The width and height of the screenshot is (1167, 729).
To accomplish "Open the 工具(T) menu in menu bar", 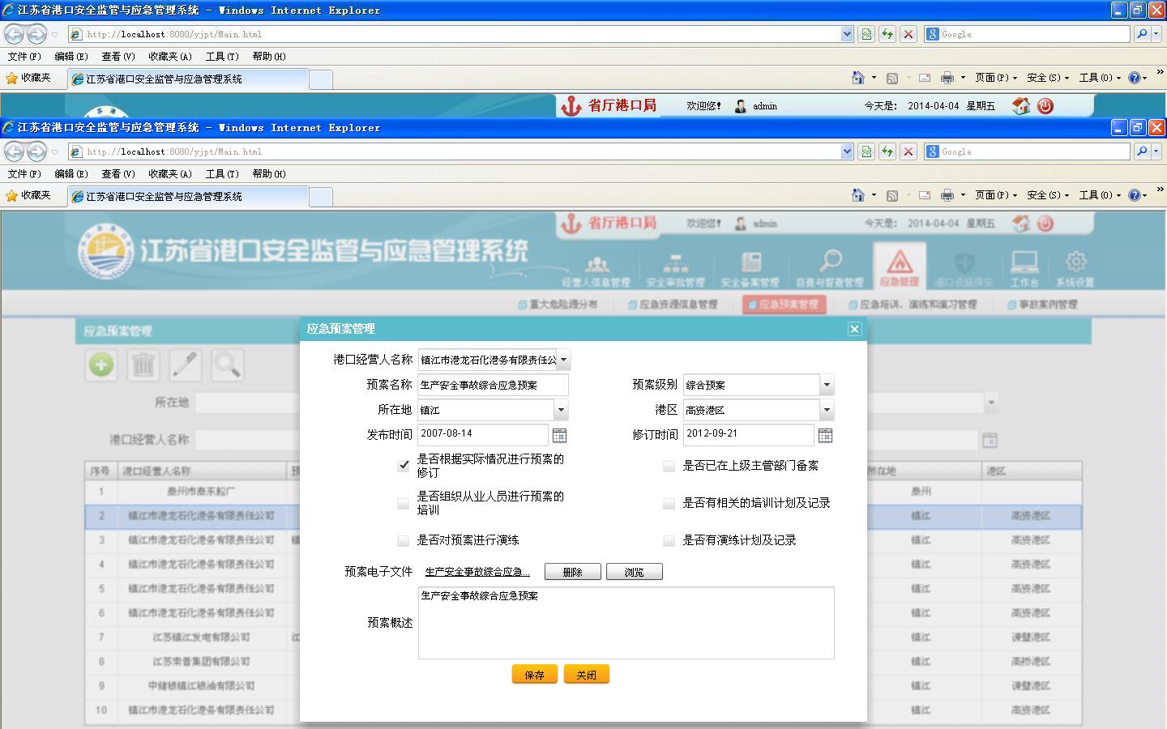I will coord(221,174).
